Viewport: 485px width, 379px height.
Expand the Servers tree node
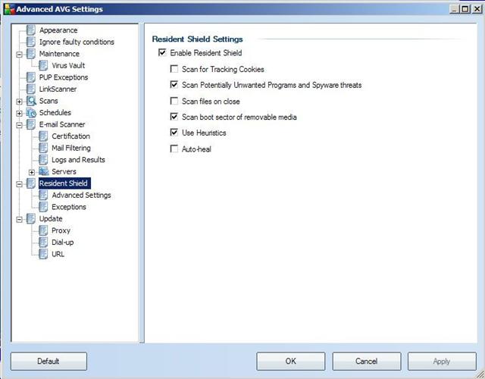pyautogui.click(x=32, y=172)
